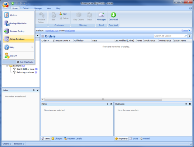This screenshot has height=147, width=194.
Task: Select Spent $100 or more filter
Action: pyautogui.click(x=25, y=69)
